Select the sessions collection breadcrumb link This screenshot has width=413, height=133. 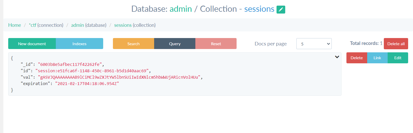tap(123, 25)
